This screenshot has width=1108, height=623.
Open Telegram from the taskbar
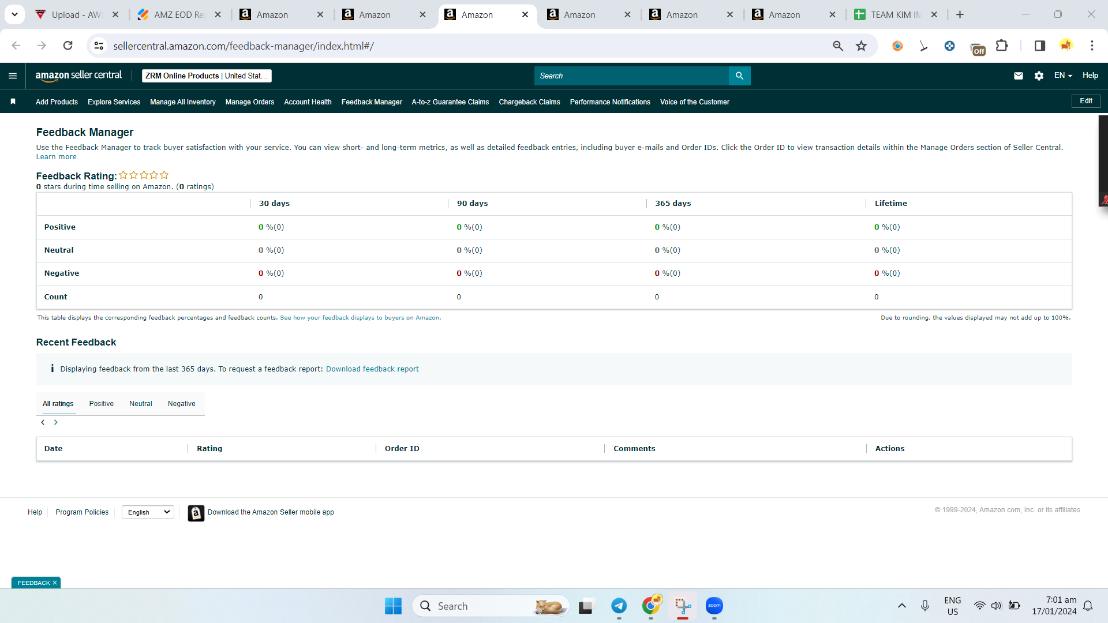[x=619, y=606]
